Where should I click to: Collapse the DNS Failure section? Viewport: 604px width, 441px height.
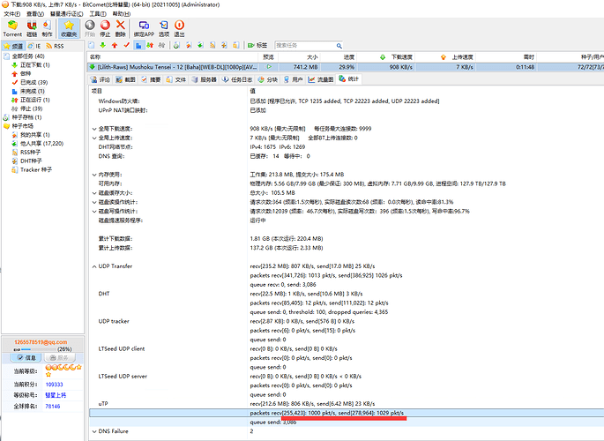click(93, 430)
